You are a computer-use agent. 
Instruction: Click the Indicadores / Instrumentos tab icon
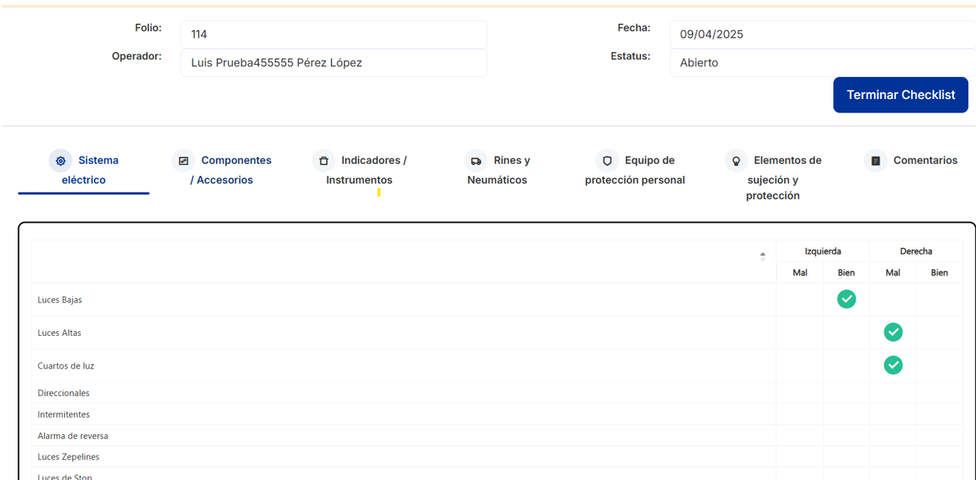[x=323, y=161]
